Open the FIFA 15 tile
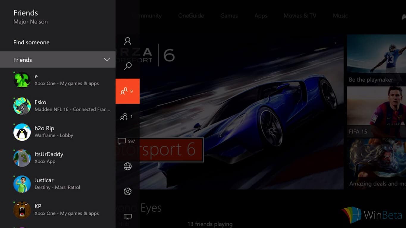The image size is (406, 228). click(376, 112)
